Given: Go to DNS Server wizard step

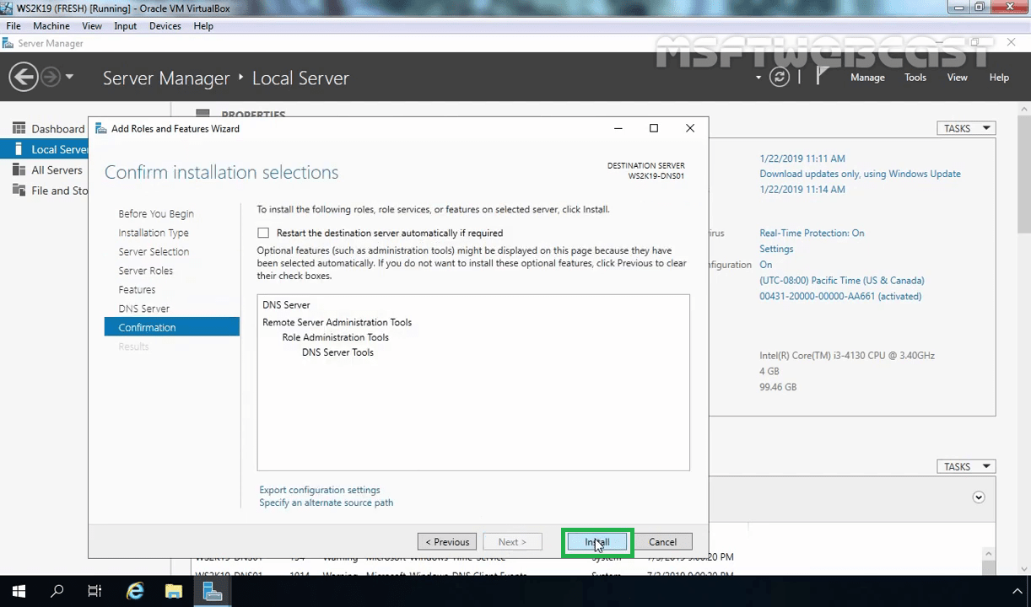Looking at the screenshot, I should click(144, 309).
